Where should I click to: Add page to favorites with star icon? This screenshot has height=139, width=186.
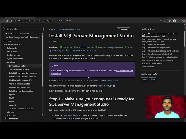(x=165, y=21)
